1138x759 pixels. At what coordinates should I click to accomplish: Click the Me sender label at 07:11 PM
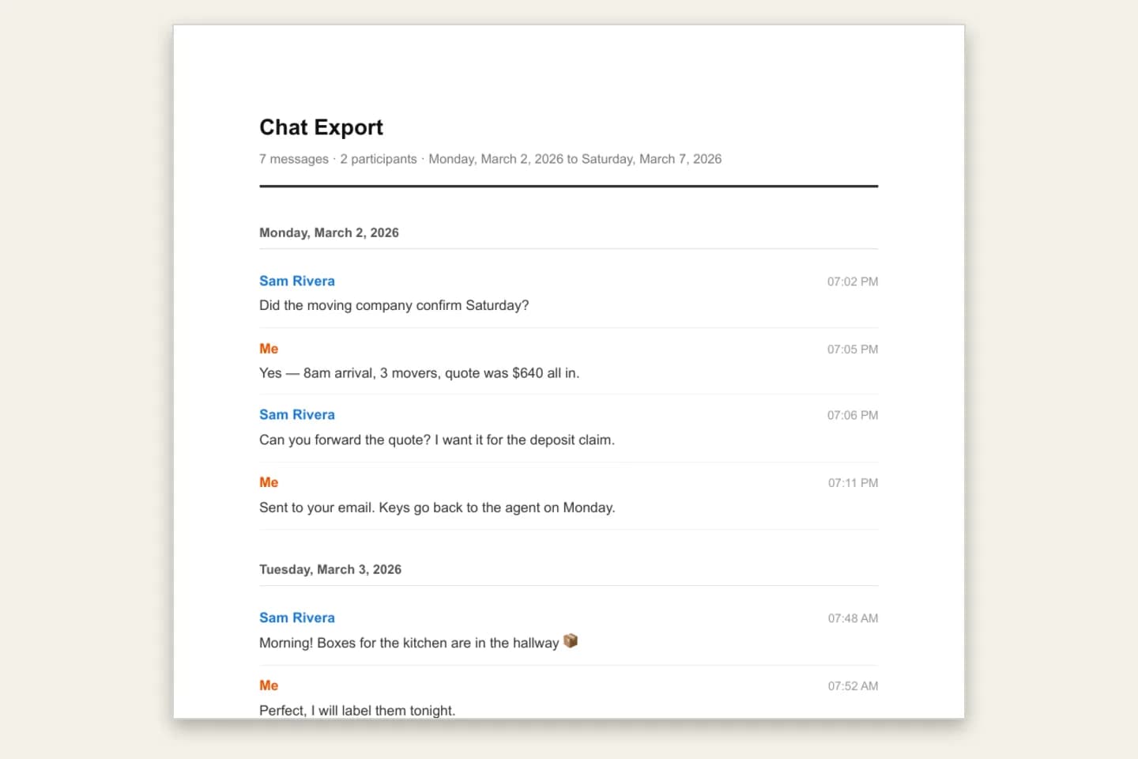(x=269, y=482)
